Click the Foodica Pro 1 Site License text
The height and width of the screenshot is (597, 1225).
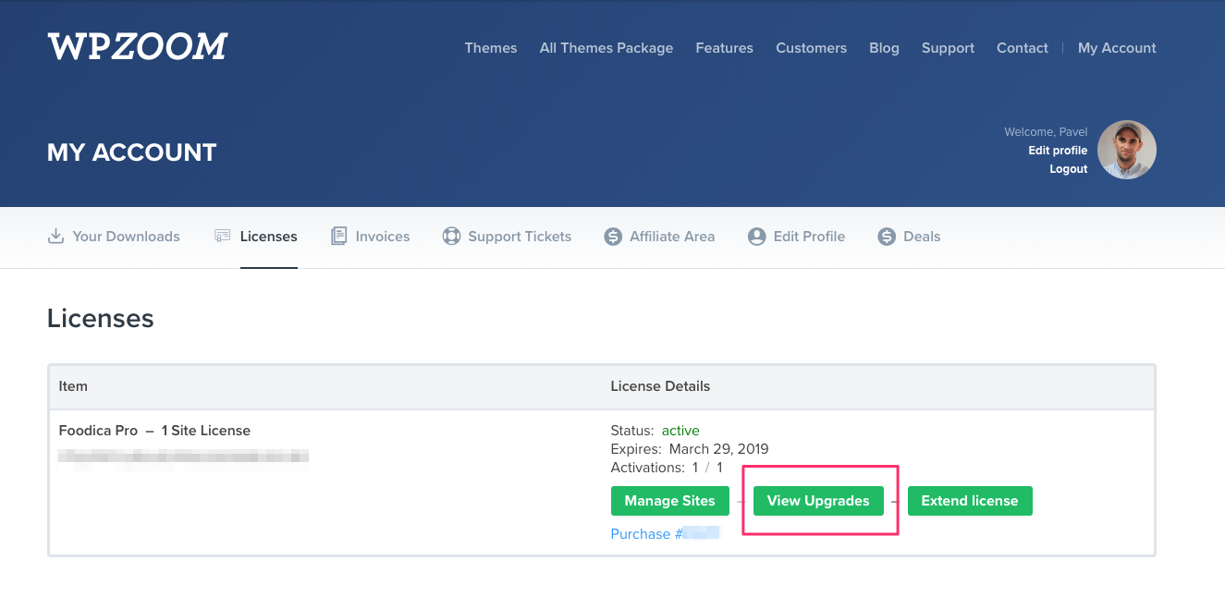(x=154, y=431)
